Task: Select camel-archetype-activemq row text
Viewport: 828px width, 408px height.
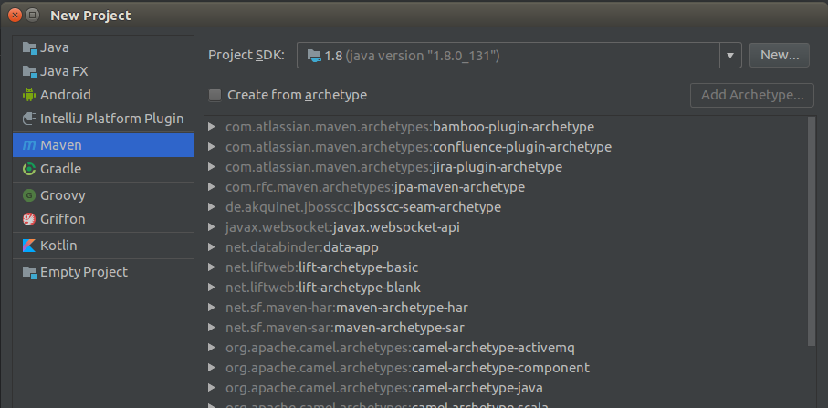Action: coord(400,349)
